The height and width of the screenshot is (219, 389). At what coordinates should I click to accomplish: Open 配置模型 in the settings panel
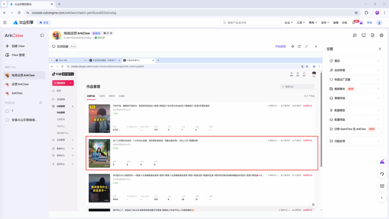(355, 110)
